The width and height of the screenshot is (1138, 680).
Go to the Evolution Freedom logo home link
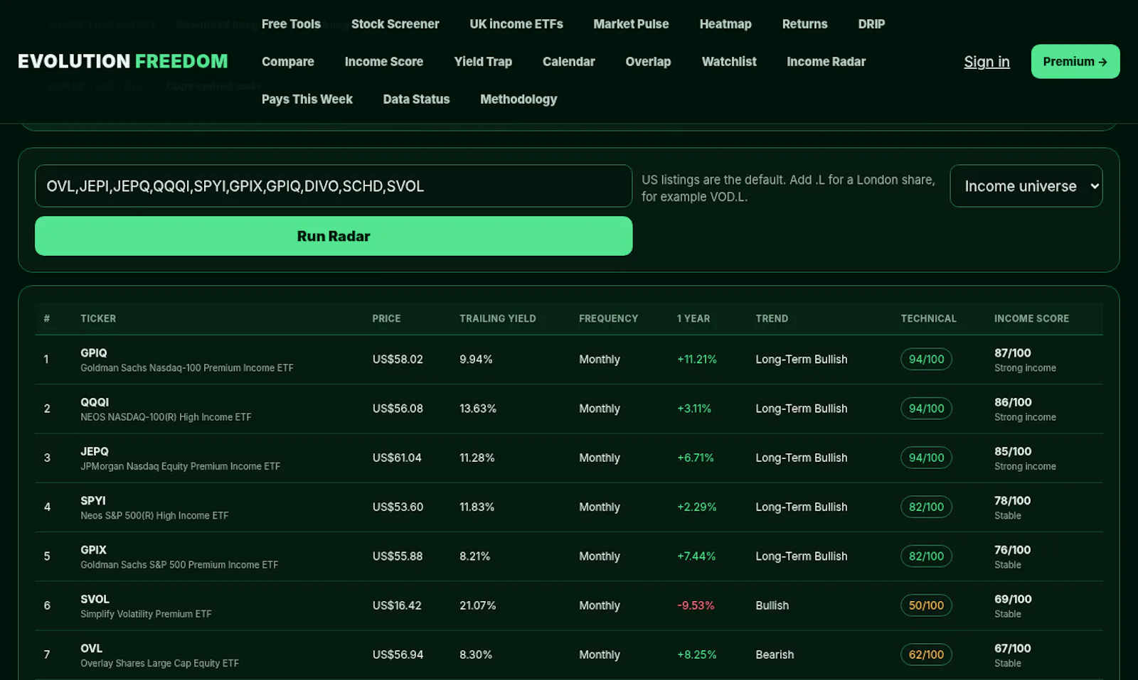click(123, 61)
